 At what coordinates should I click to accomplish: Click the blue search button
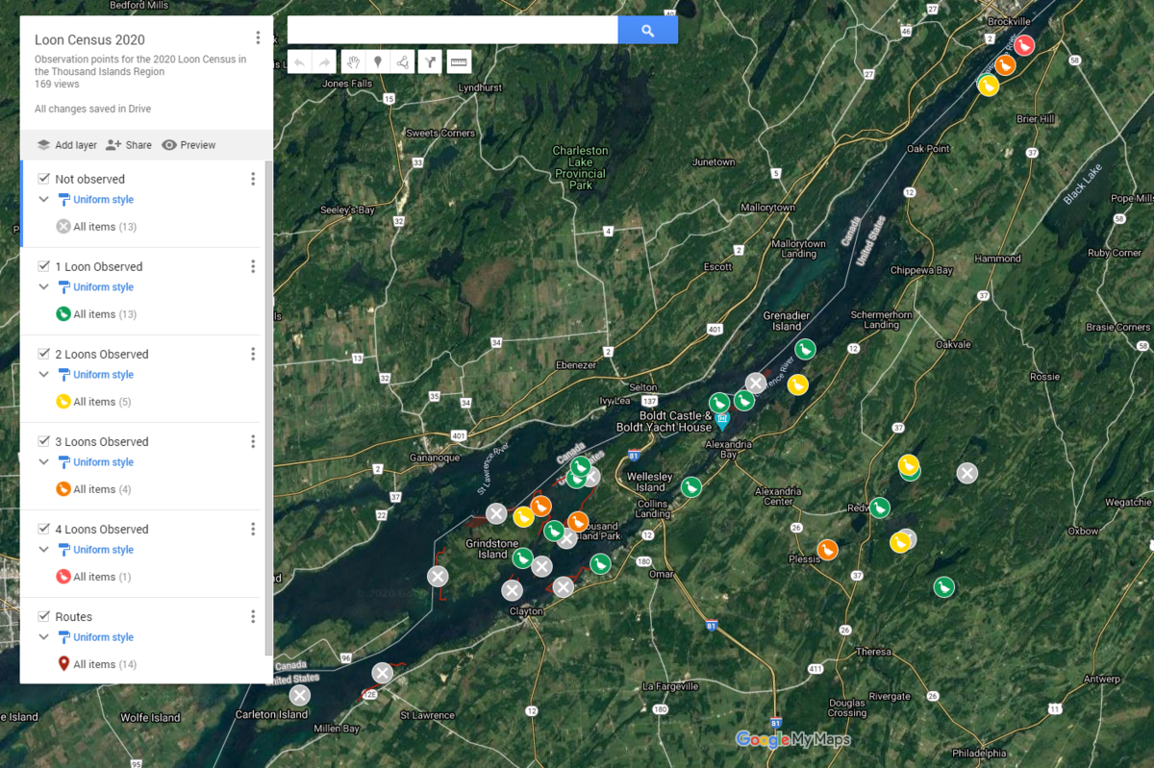647,31
